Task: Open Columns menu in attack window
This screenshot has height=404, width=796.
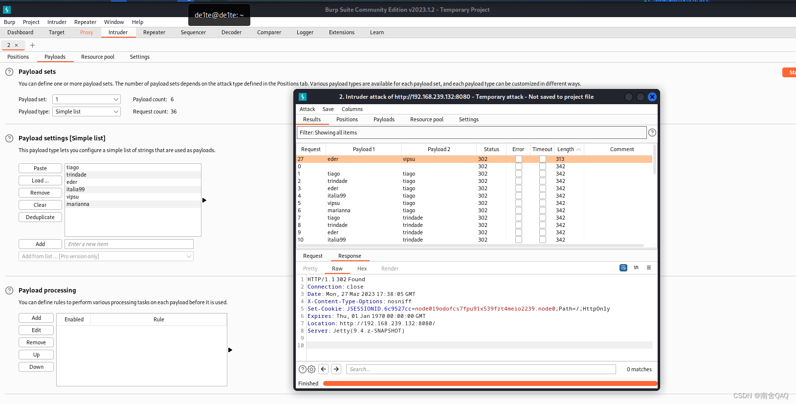Action: [352, 109]
